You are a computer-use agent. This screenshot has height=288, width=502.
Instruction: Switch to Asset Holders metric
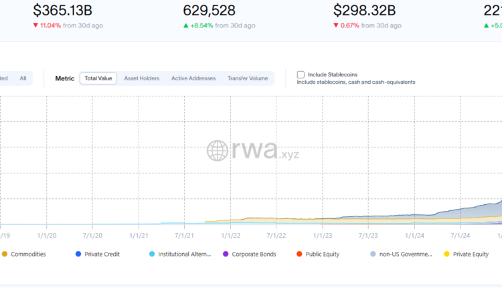click(142, 78)
